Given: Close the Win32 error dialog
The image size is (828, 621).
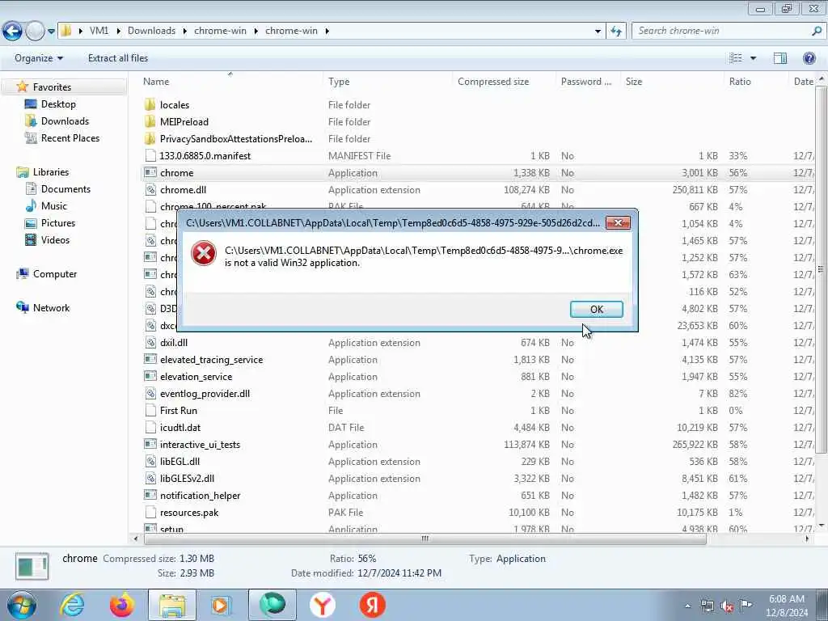Looking at the screenshot, I should point(618,223).
